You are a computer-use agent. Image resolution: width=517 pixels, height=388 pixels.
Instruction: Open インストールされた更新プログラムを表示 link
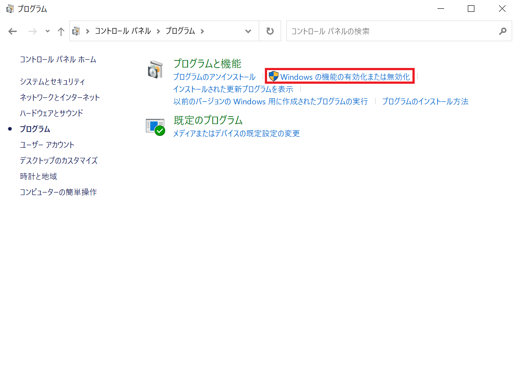click(x=233, y=89)
